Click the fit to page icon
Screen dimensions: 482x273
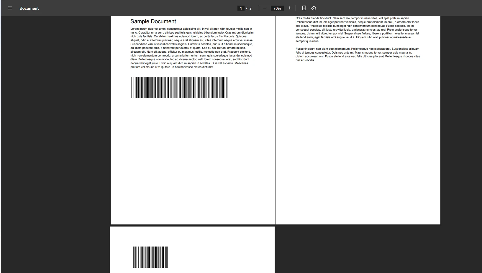point(304,8)
